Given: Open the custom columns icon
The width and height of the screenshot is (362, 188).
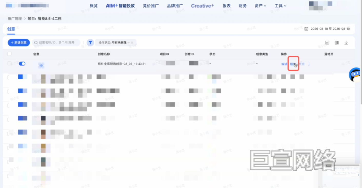Looking at the screenshot, I should pyautogui.click(x=337, y=43).
